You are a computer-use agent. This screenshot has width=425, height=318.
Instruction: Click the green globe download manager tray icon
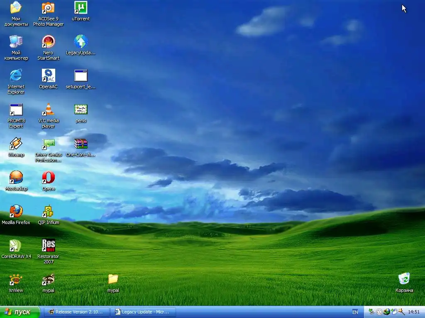pos(386,312)
